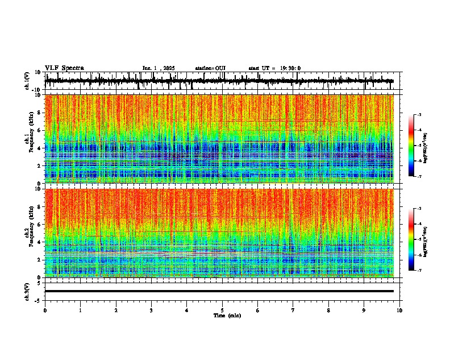The image size is (450, 348).
Task: Click the time axis tick label "0"
Action: pyautogui.click(x=45, y=310)
